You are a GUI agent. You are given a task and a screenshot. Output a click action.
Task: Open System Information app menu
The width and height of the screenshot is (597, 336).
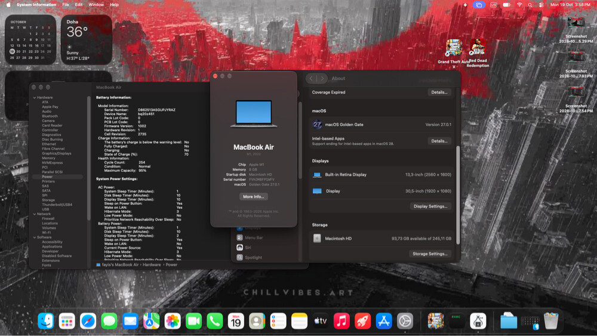pos(36,5)
